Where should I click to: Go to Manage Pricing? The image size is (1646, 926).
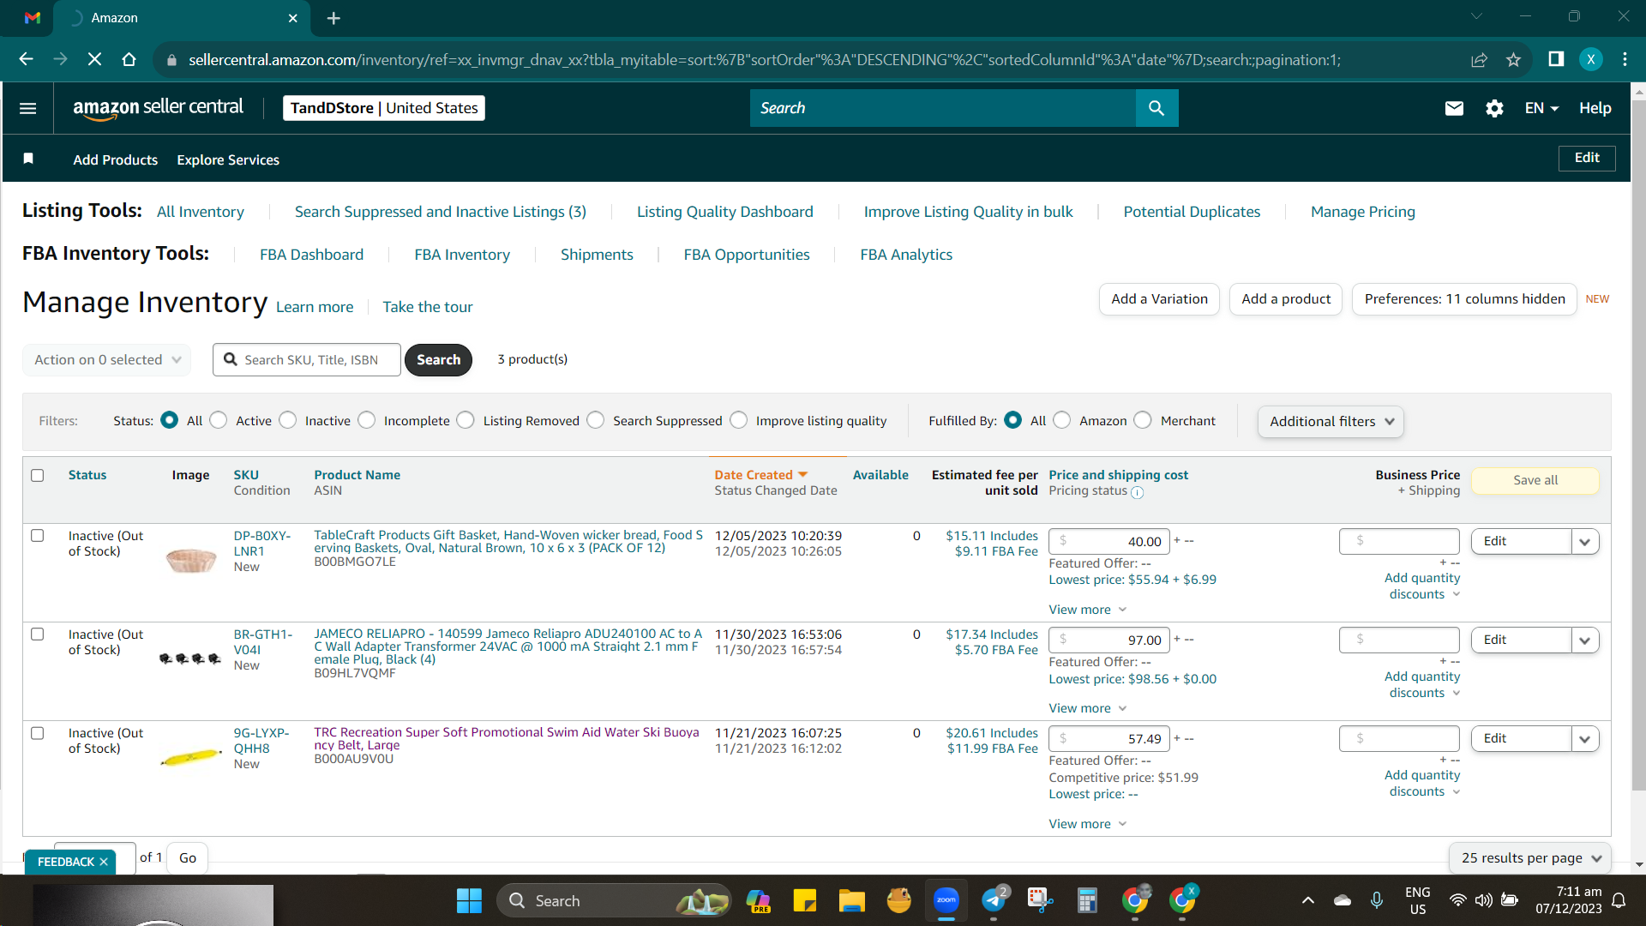pos(1363,212)
